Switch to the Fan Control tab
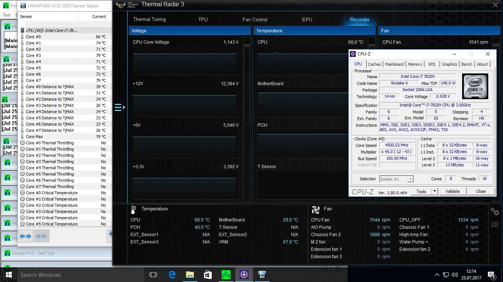503x282 pixels. (255, 19)
